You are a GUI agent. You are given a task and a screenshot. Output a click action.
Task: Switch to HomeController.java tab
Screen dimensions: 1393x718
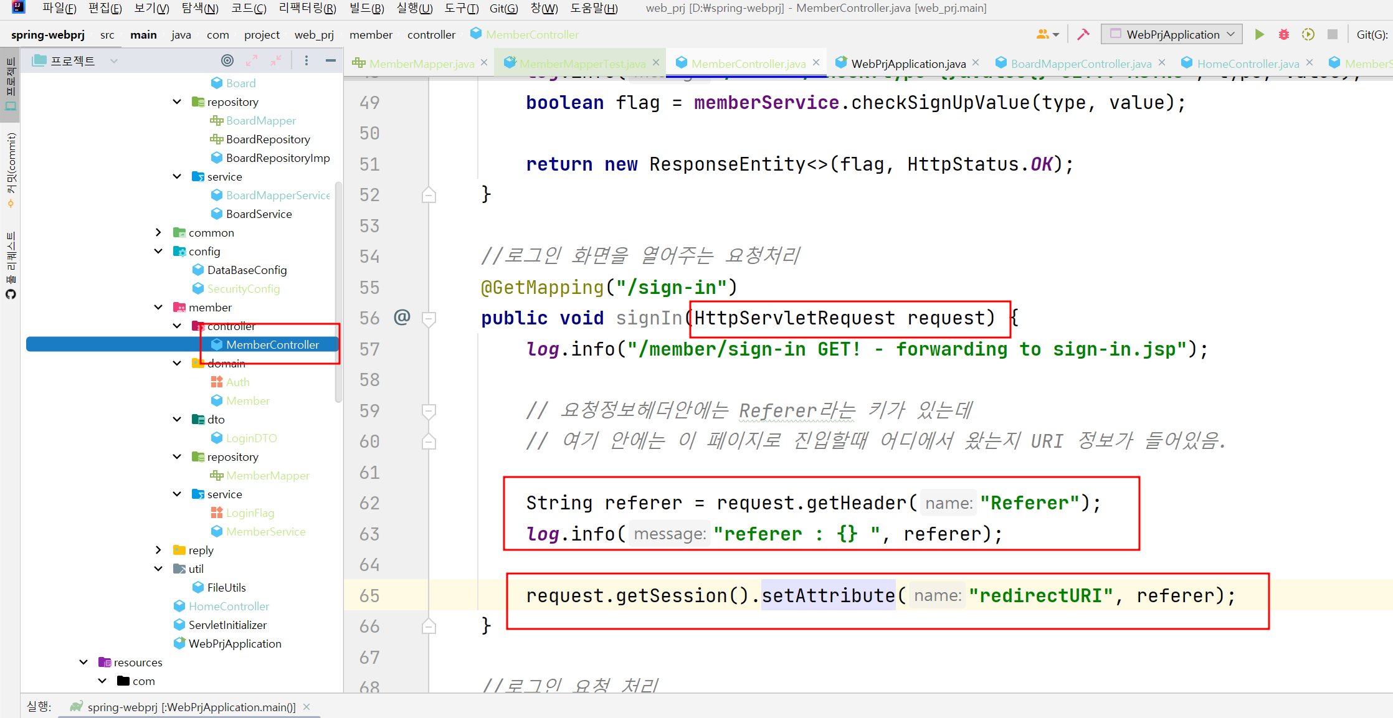(x=1248, y=64)
